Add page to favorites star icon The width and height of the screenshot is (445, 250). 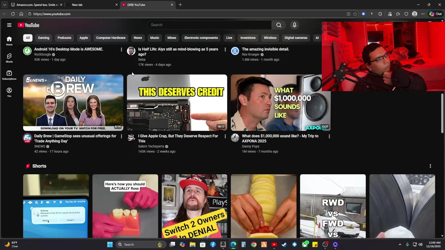click(355, 14)
